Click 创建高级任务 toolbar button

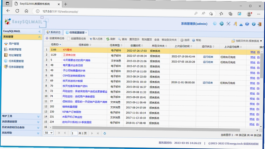77,38
